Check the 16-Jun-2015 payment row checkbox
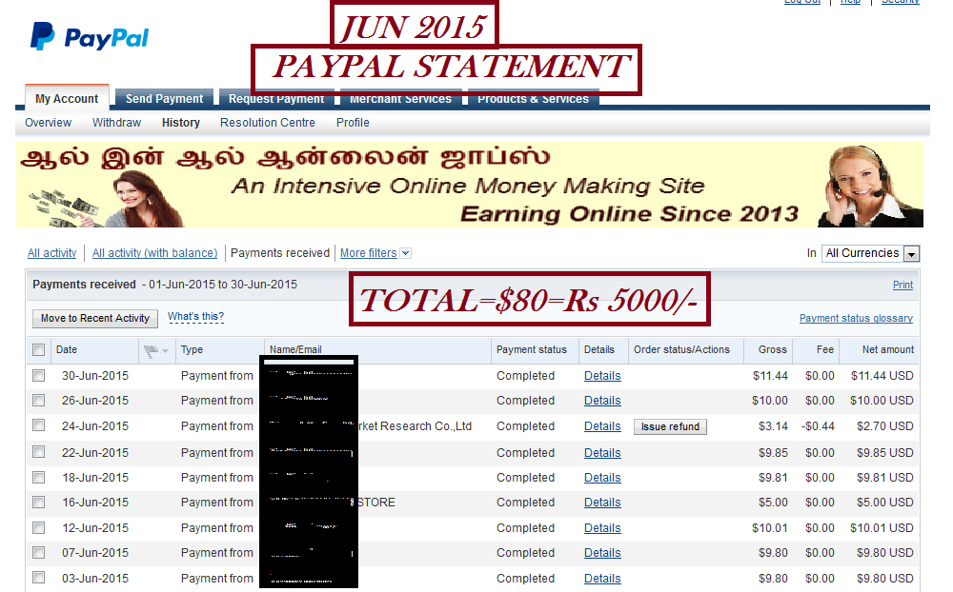The height and width of the screenshot is (592, 953). pyautogui.click(x=39, y=503)
